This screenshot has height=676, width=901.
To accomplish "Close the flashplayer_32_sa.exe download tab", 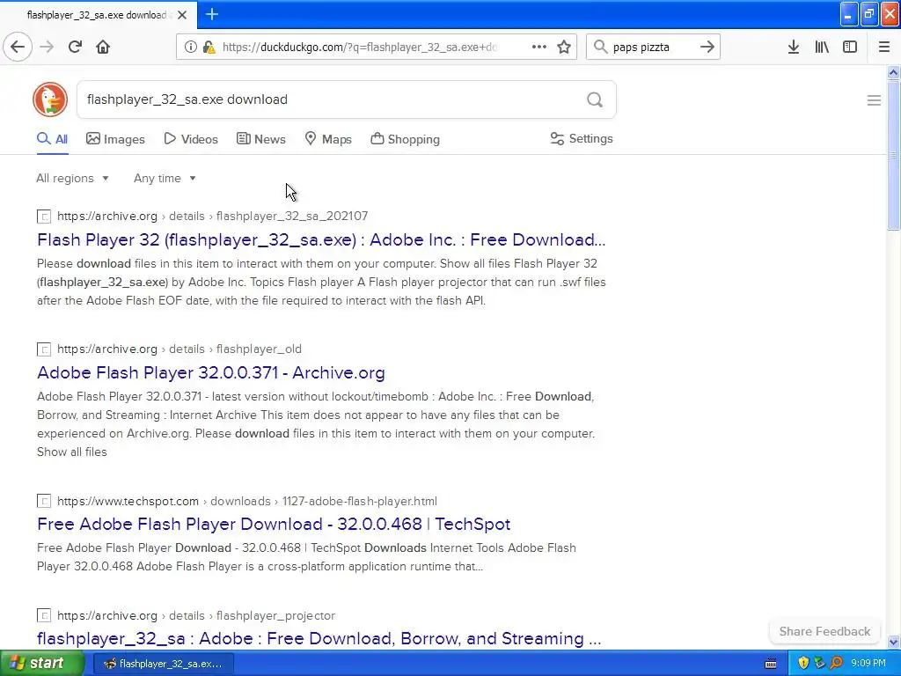I will tap(182, 15).
